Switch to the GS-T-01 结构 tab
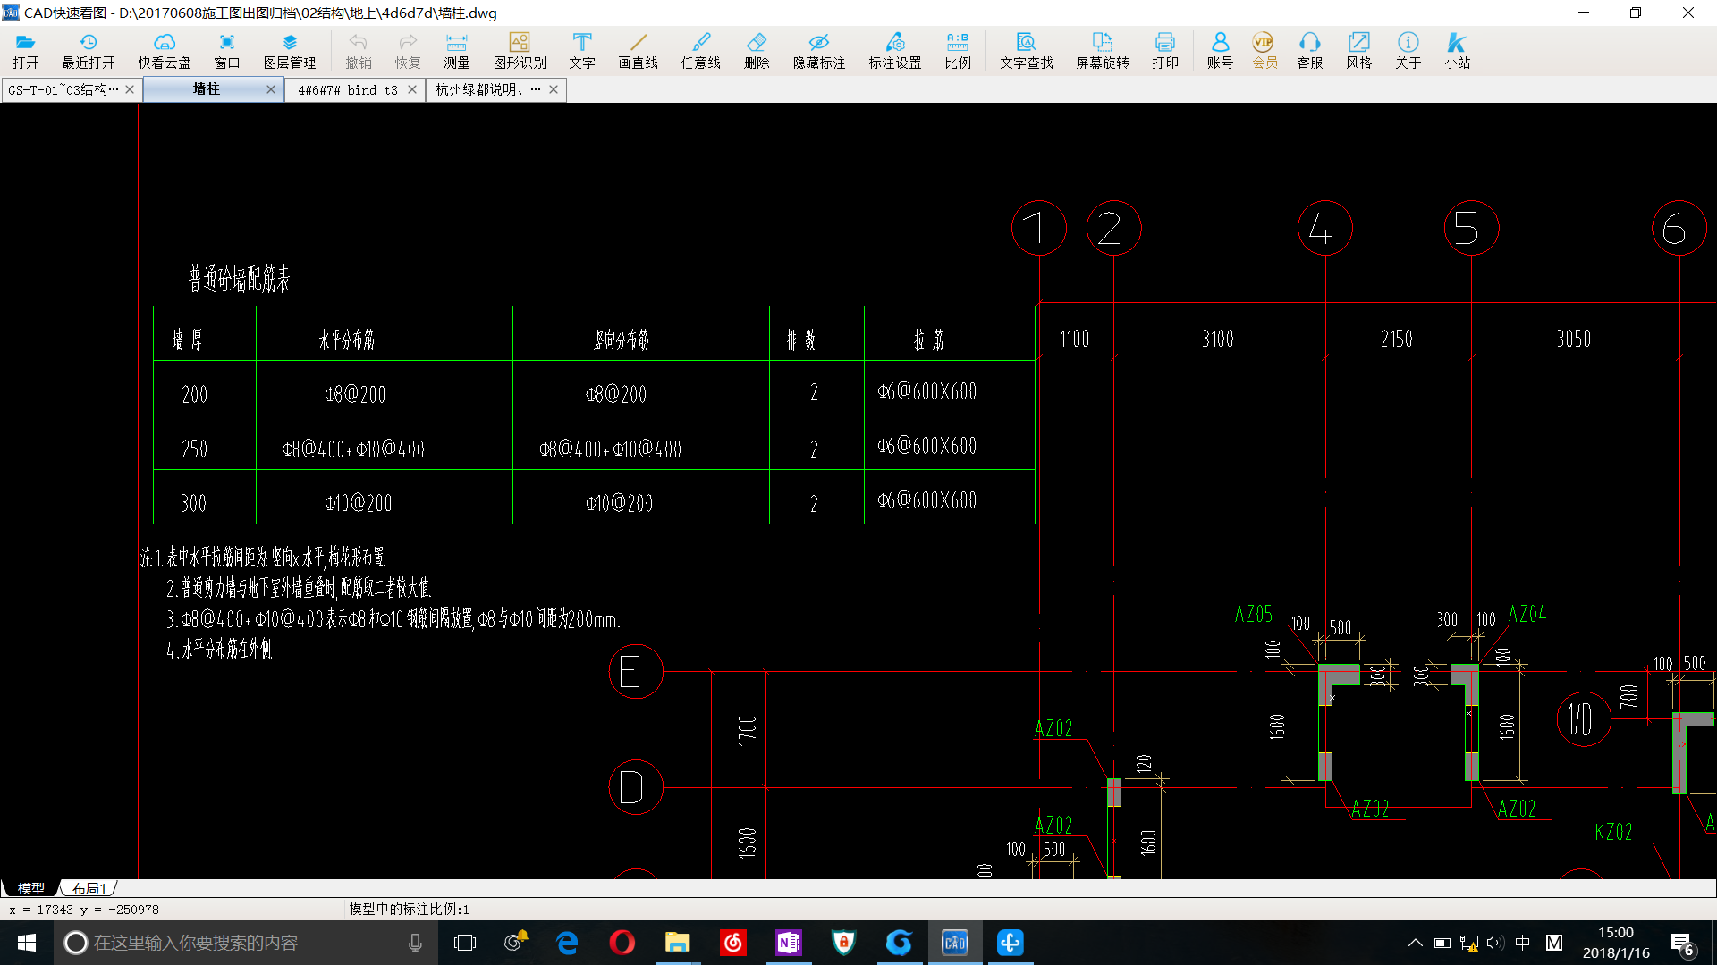1717x965 pixels. 63,89
